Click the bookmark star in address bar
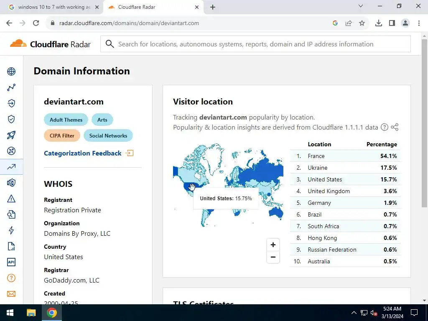 click(362, 23)
